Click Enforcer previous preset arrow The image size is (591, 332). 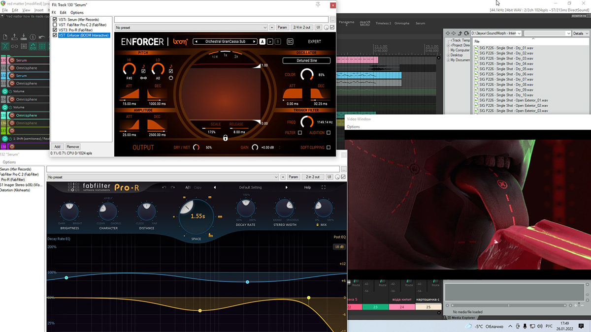[197, 42]
